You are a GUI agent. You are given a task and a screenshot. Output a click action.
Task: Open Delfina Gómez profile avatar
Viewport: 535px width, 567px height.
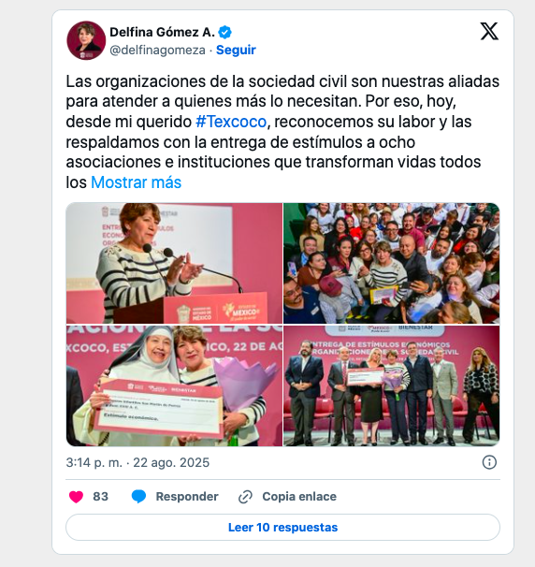[x=86, y=40]
